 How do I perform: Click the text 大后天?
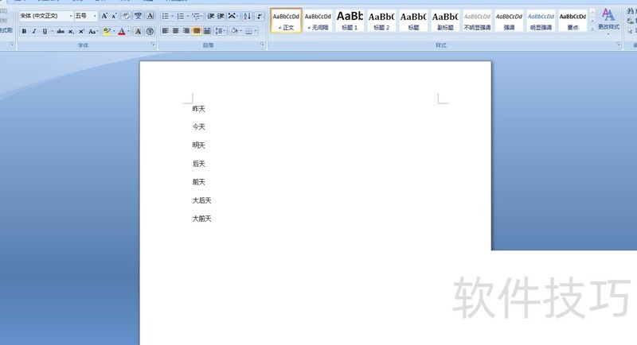(202, 200)
